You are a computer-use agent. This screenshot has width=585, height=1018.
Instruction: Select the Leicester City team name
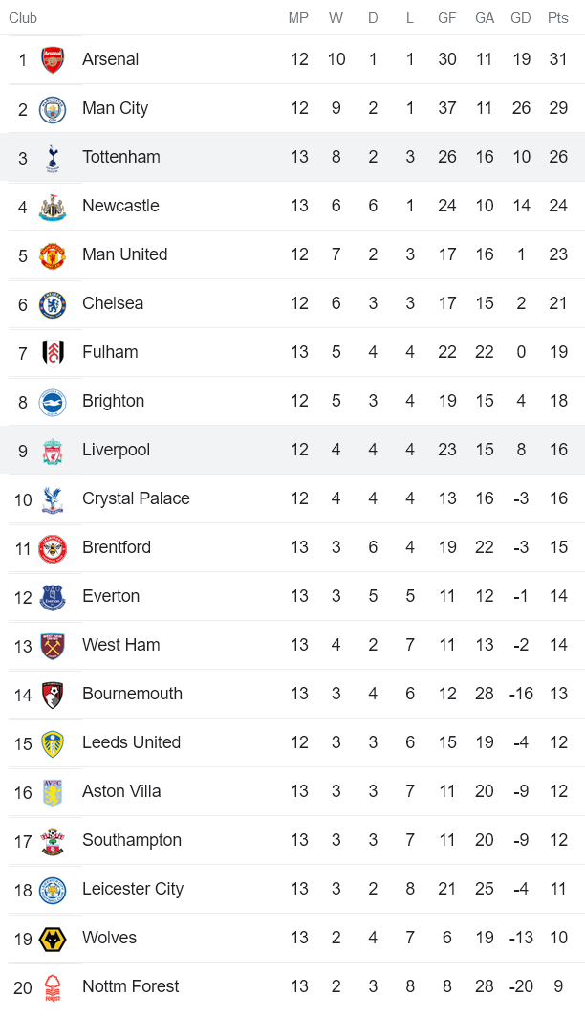[133, 890]
